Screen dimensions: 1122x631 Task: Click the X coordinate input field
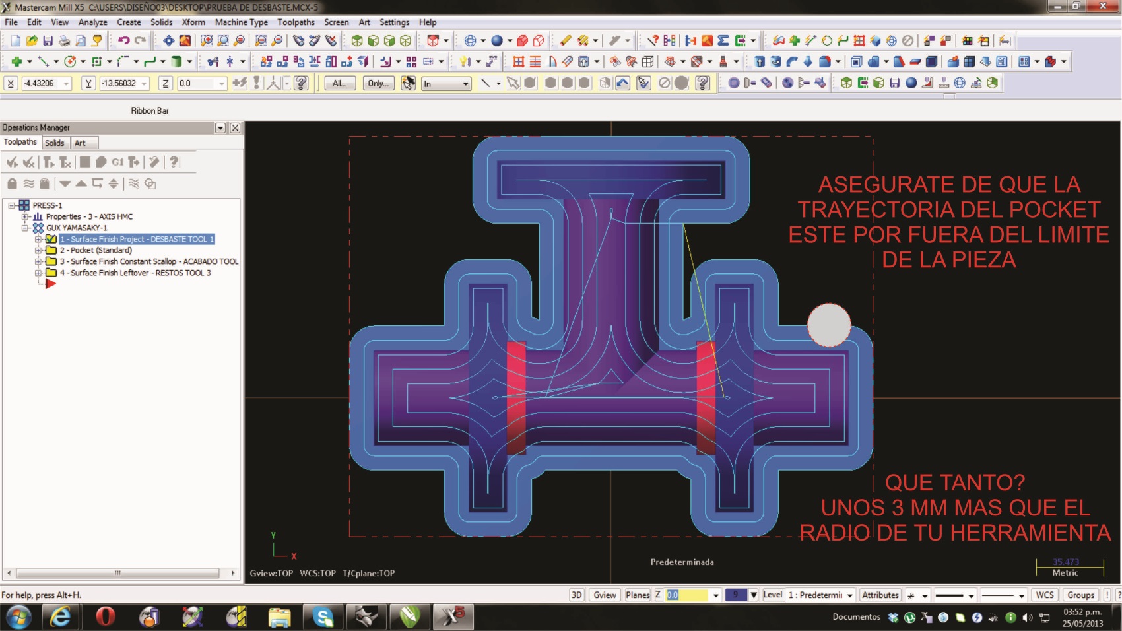pos(46,83)
